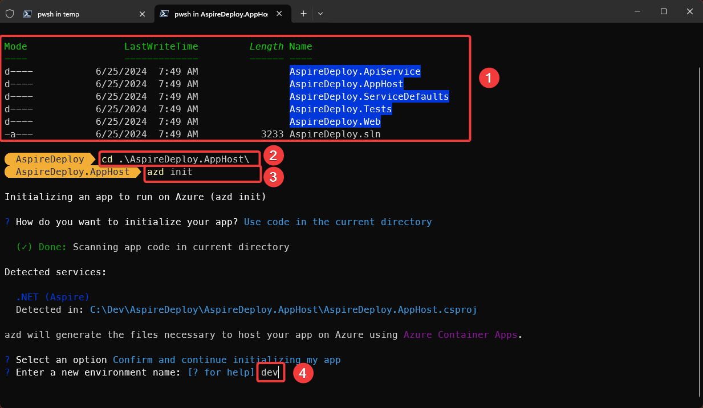Screen dimensions: 703x408
Task: Select the 'pwsh in AspireDeploy.AppHost' tab
Action: 223,14
